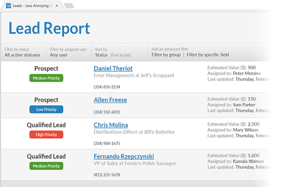Click the Lead Report page heading
The image size is (286, 187).
tap(49, 28)
